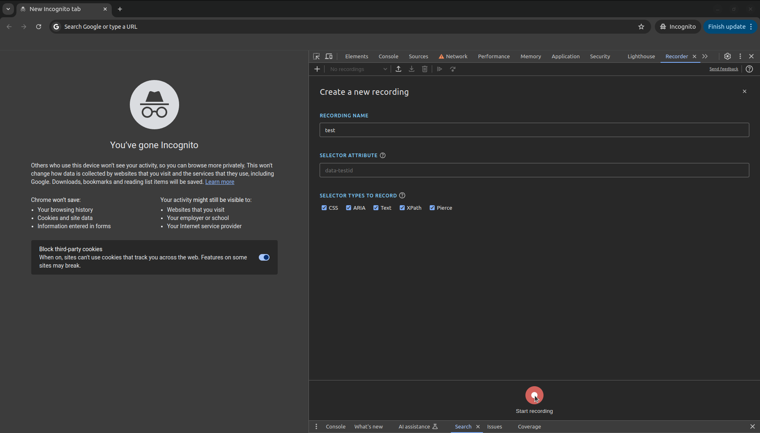Click the Start recording red button
760x433 pixels.
[x=534, y=395]
